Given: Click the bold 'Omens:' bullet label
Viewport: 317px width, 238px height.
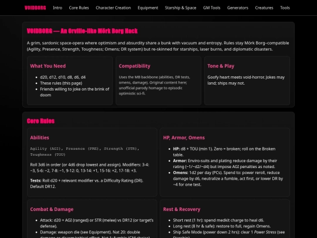Looking at the screenshot, I should [x=181, y=173].
